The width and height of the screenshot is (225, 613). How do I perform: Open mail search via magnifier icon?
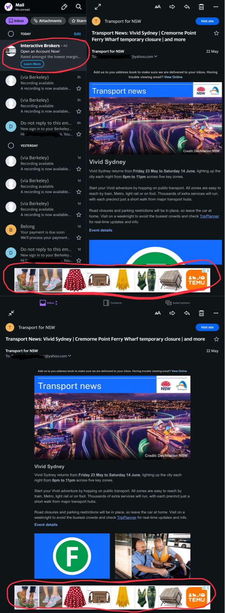click(x=79, y=7)
